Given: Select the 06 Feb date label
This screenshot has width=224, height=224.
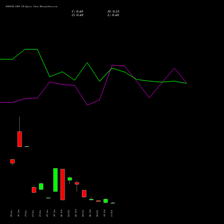Looking at the screenshot, I should (90, 213).
